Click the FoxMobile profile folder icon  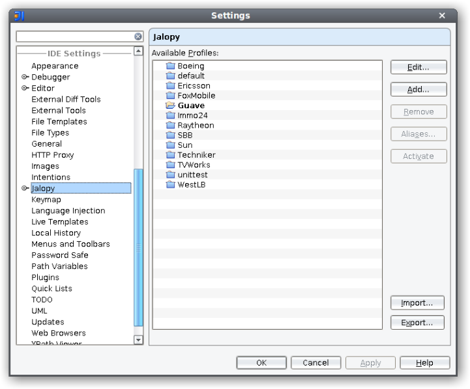click(x=170, y=95)
